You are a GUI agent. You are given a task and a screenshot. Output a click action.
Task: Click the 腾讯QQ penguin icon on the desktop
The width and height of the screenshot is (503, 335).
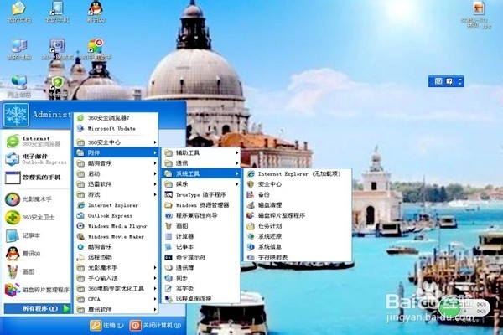pos(96,13)
